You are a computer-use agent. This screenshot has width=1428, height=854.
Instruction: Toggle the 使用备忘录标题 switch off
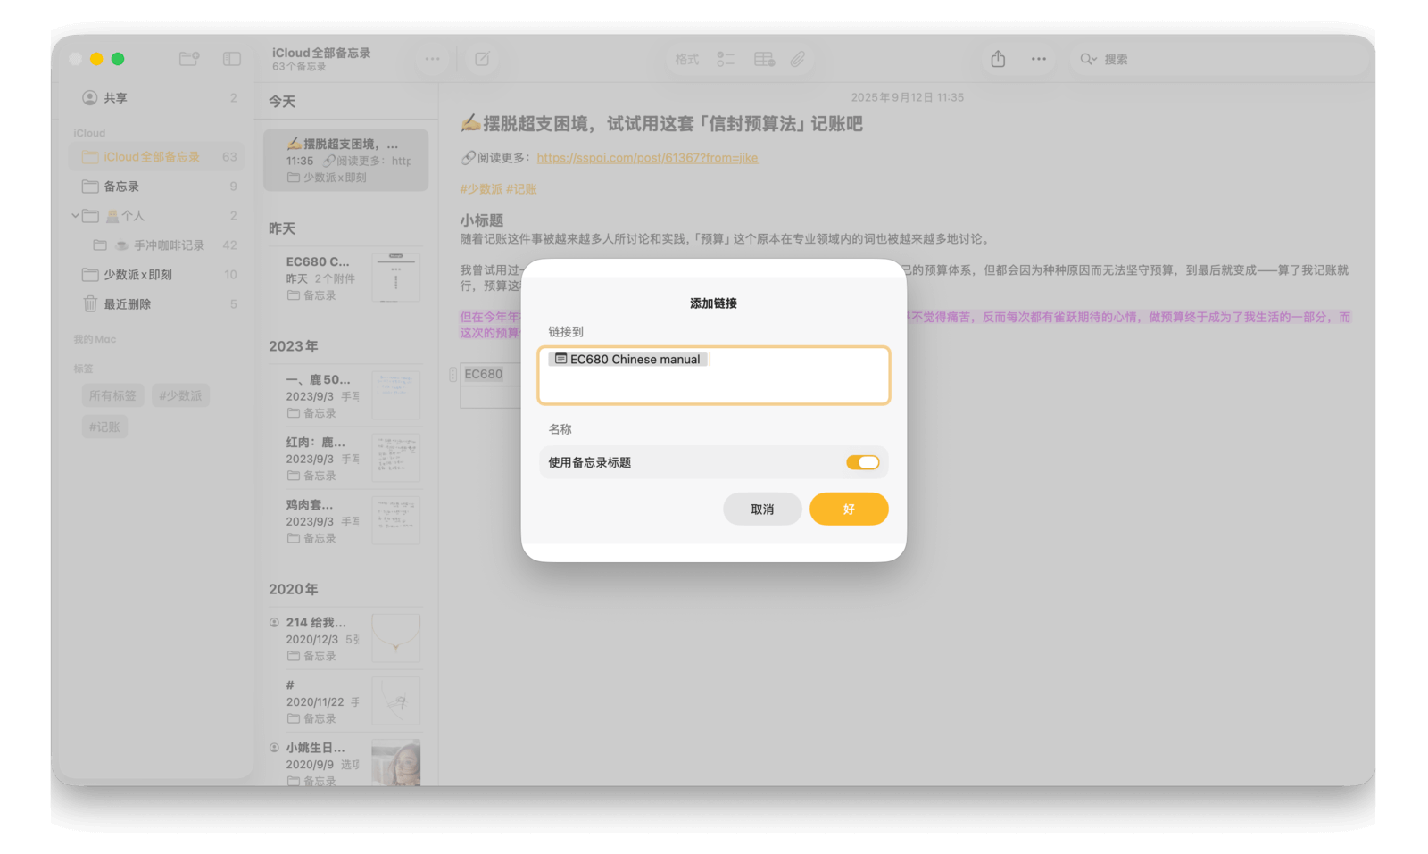tap(862, 462)
